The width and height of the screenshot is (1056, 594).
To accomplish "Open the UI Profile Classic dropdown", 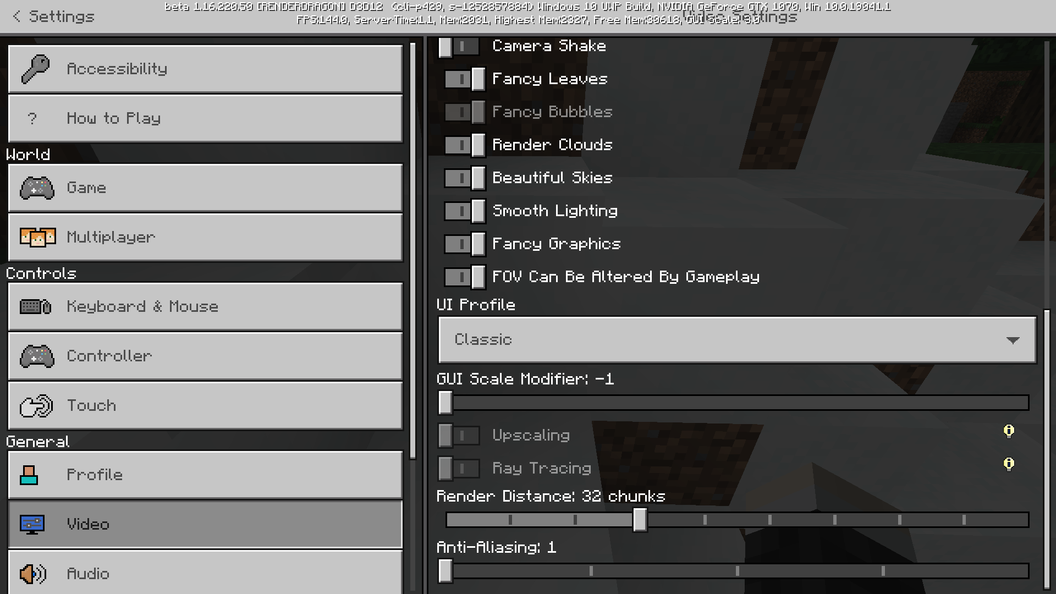I will [x=737, y=339].
